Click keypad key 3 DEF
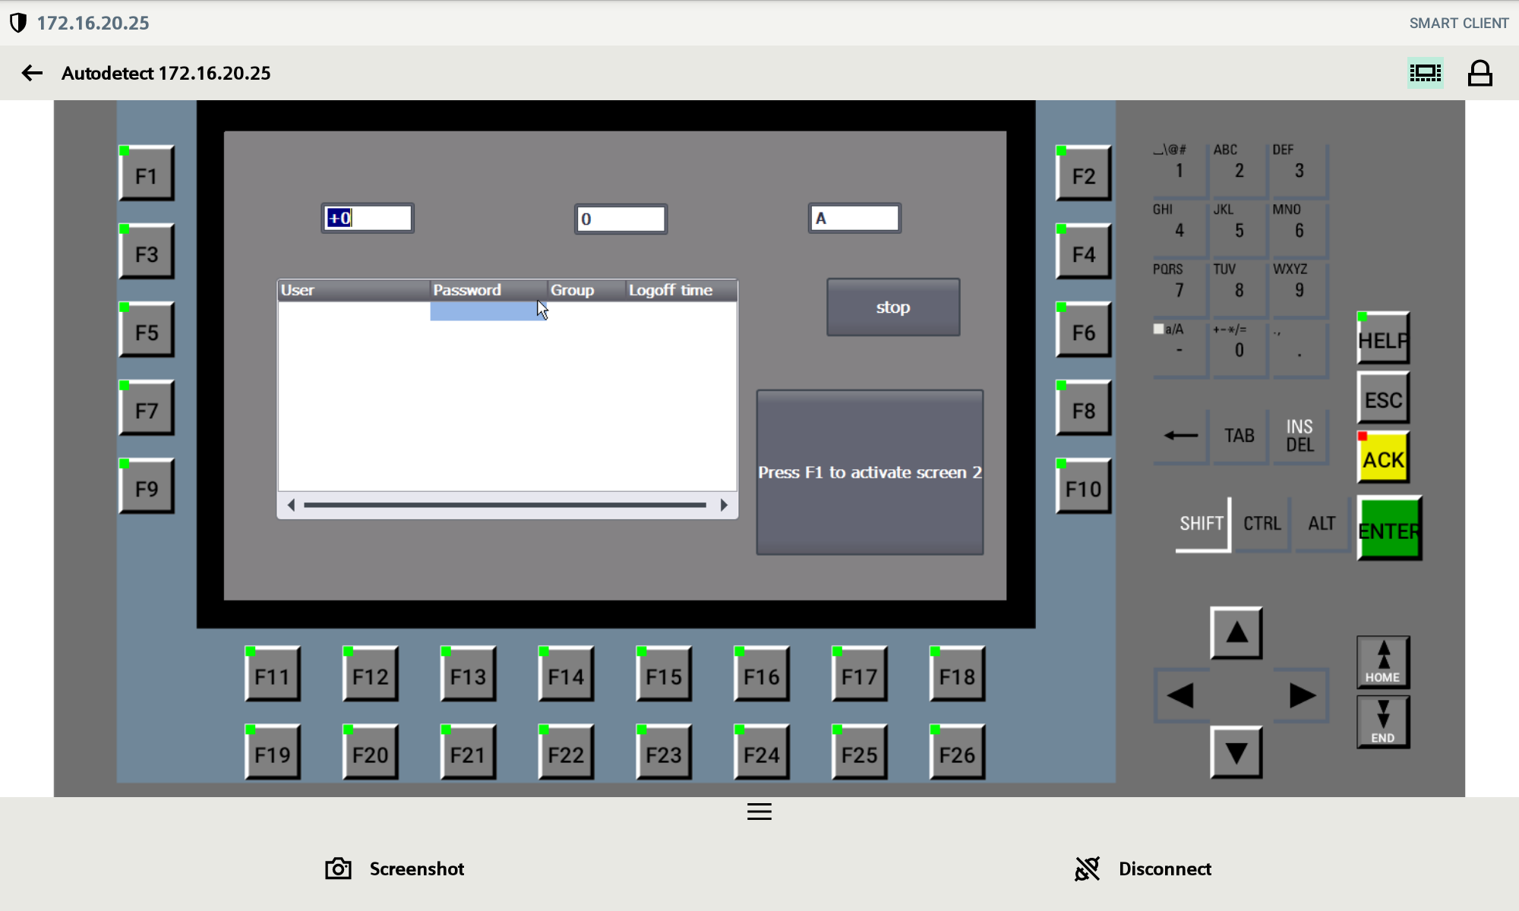The image size is (1519, 911). [x=1300, y=170]
